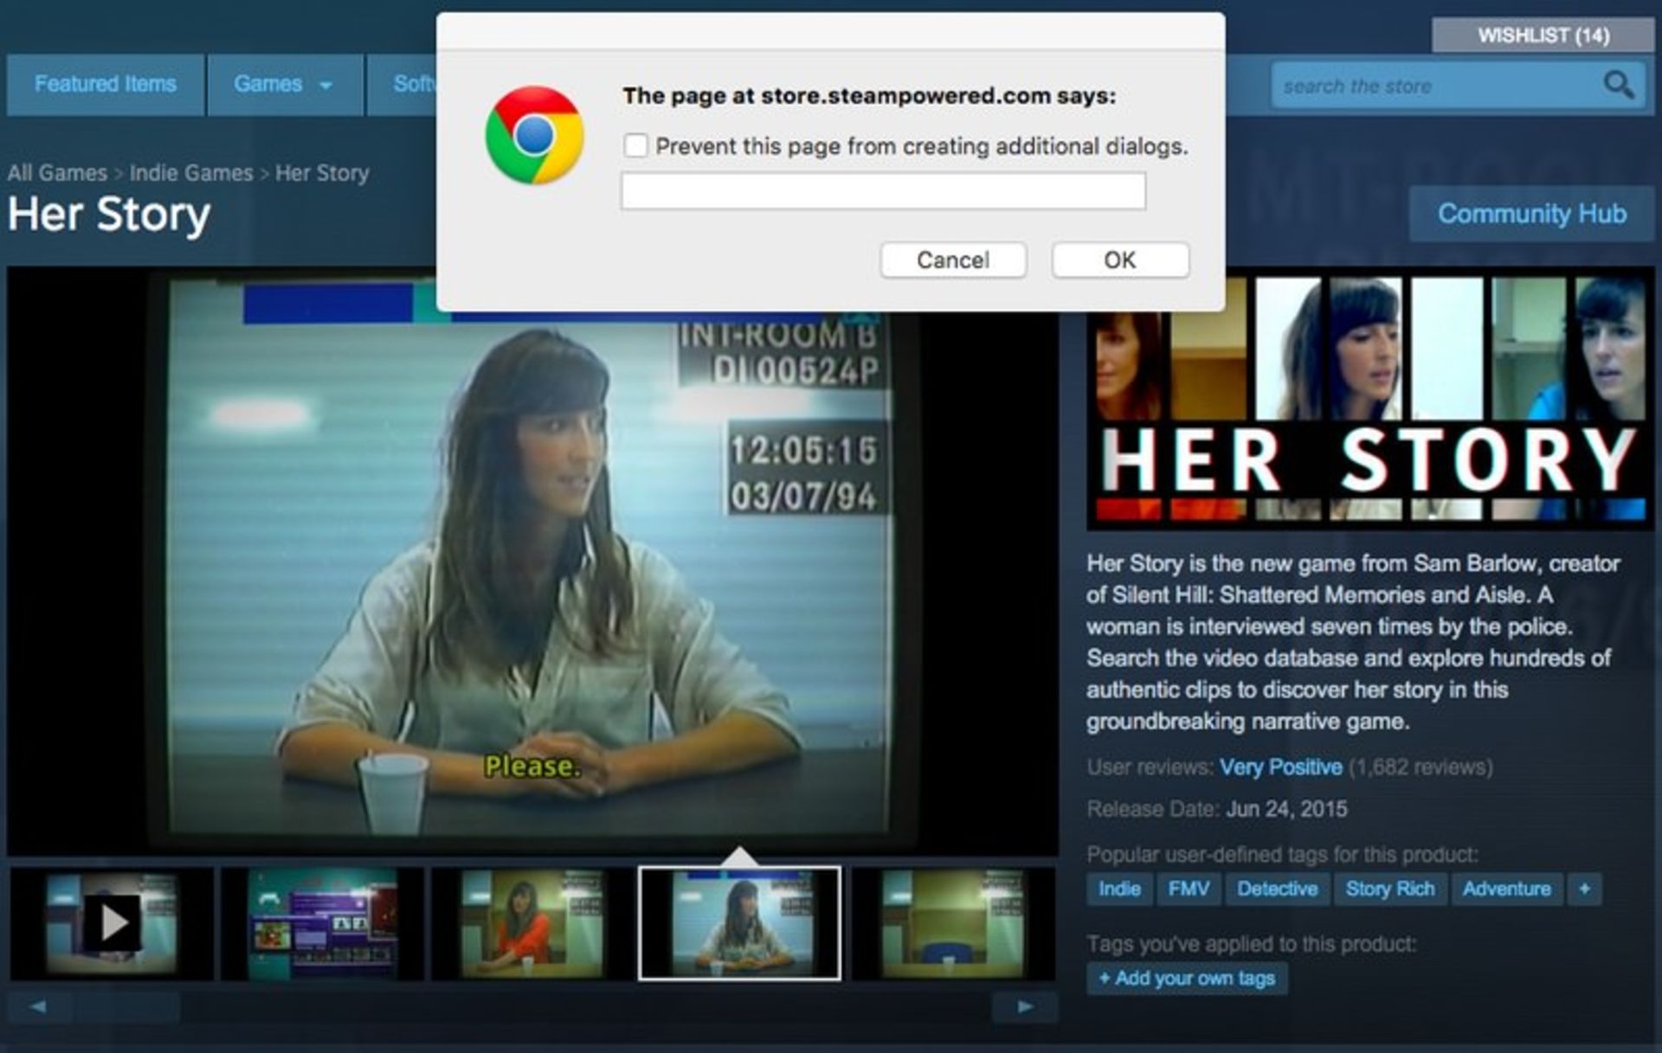Select the highlighted blue room thumbnail
Screen dimensions: 1662x1053
click(x=739, y=923)
